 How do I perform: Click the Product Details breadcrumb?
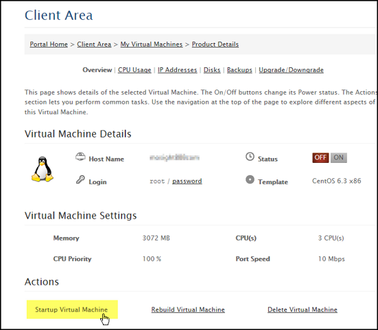coord(215,45)
